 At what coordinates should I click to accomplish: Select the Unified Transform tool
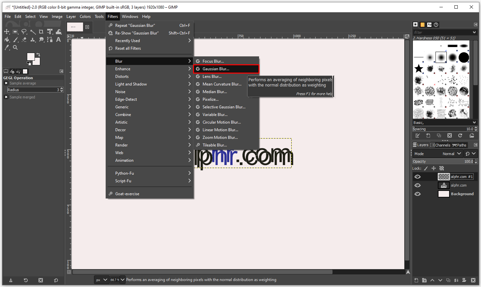pos(50,32)
